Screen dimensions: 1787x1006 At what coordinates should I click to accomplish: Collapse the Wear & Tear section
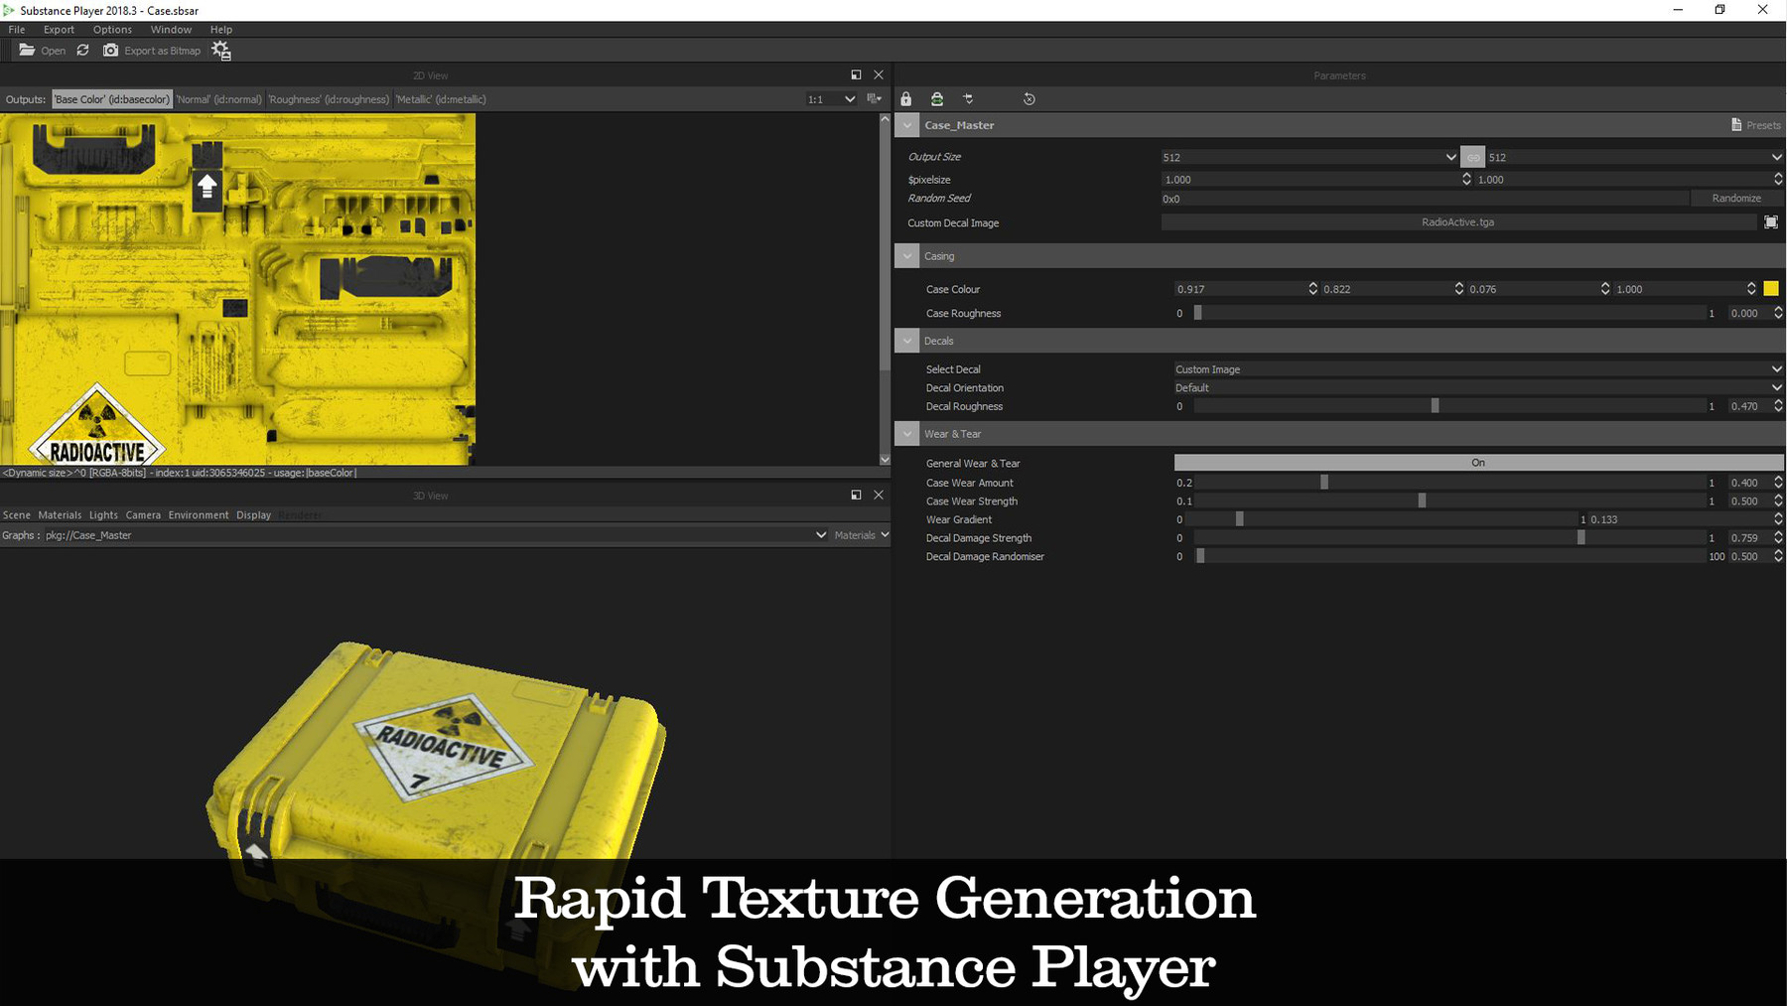point(906,433)
